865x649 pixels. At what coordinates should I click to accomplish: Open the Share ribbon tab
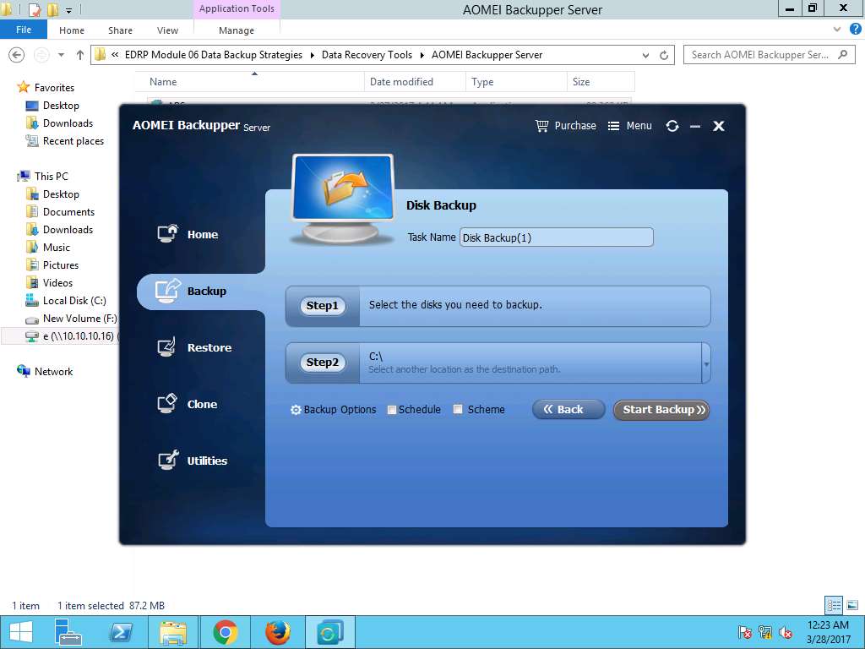120,30
